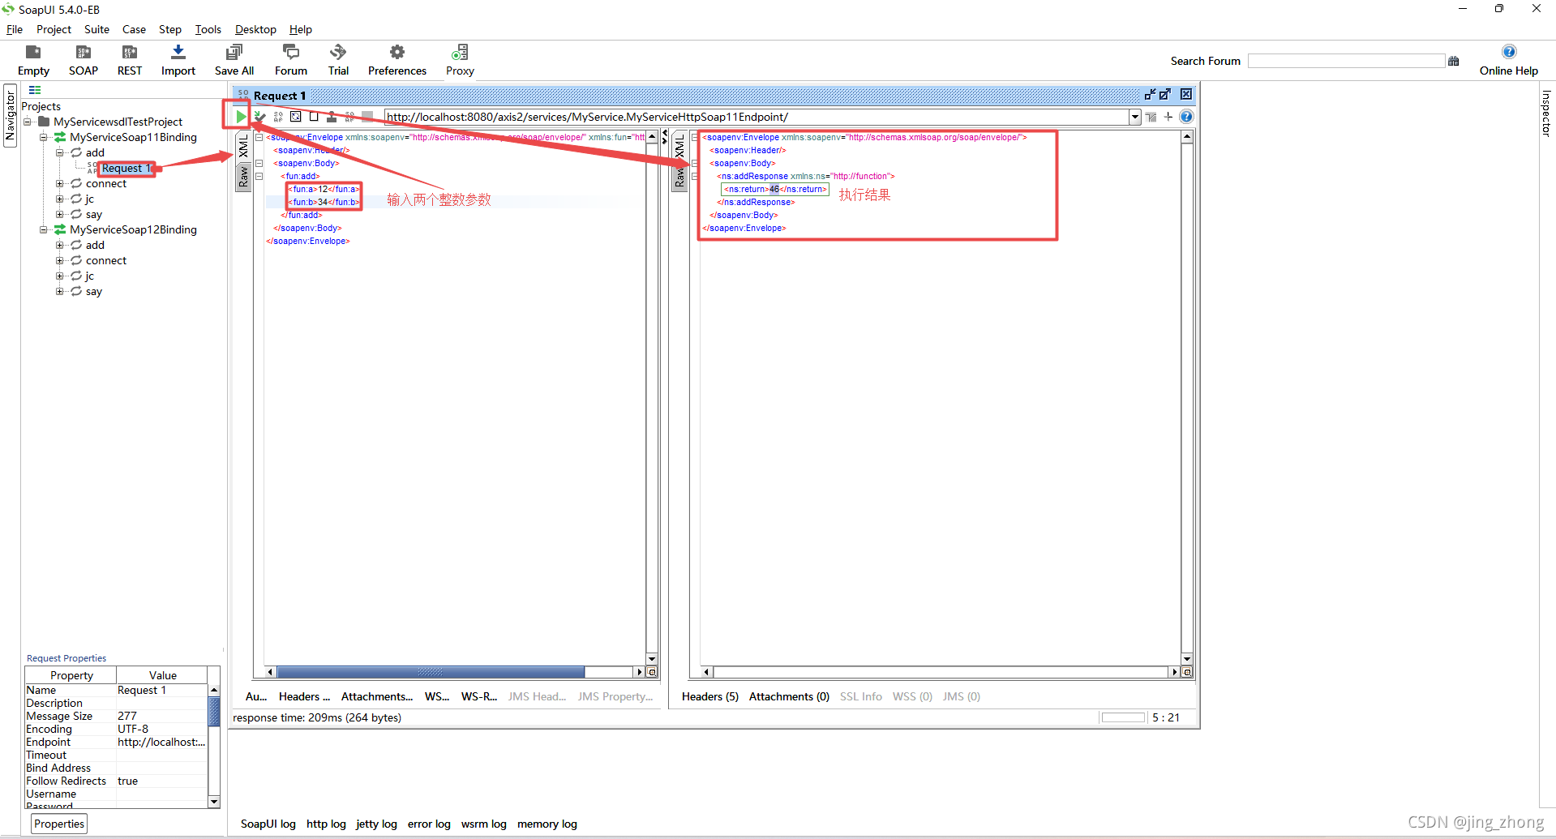Click the clone request stamp icon
The image size is (1556, 839).
click(x=332, y=117)
